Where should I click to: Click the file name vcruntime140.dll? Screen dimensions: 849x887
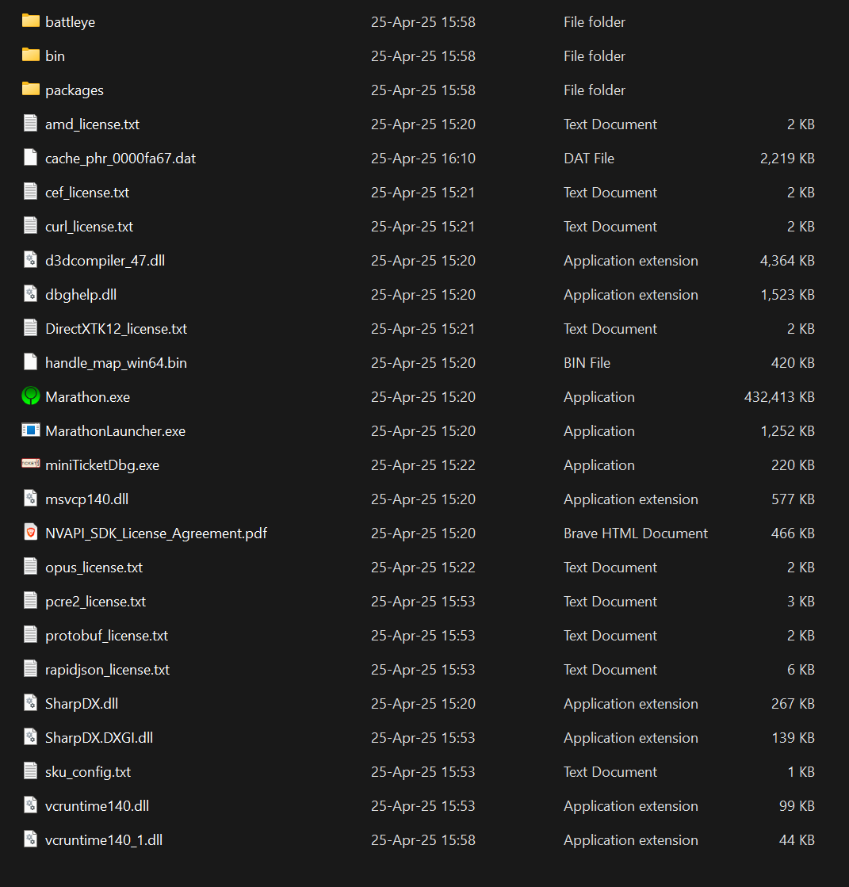coord(98,806)
